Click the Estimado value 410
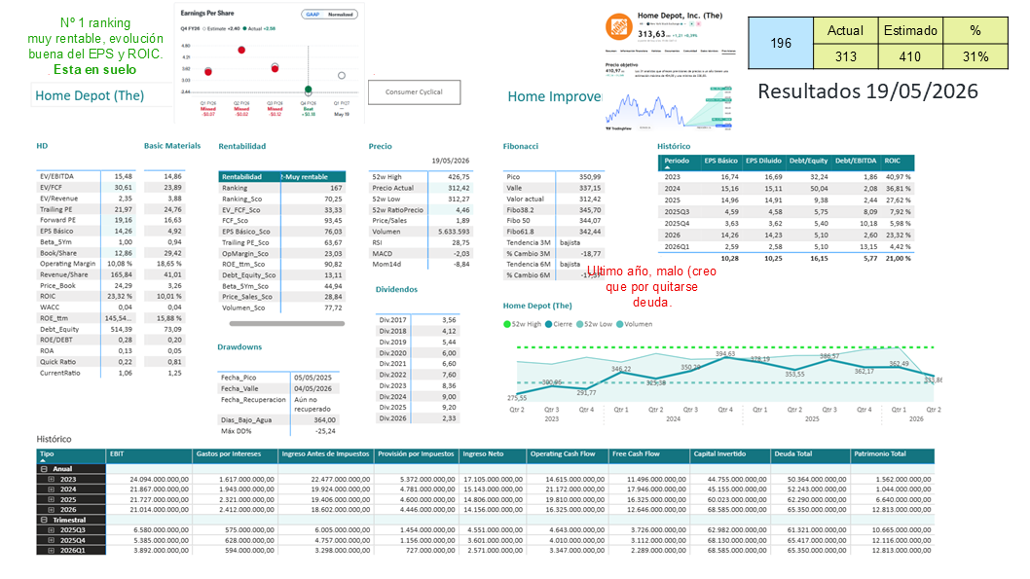This screenshot has height=579, width=1030. [910, 56]
